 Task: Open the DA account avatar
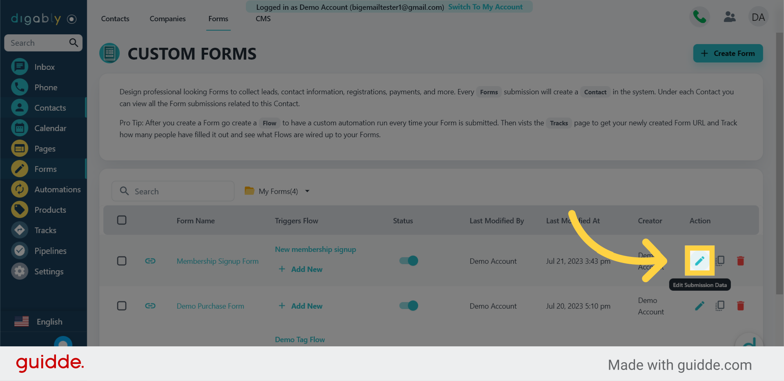coord(758,17)
